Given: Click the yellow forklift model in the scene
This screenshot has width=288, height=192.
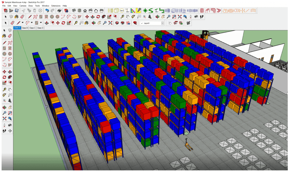Looking at the screenshot, I should tap(206, 34).
